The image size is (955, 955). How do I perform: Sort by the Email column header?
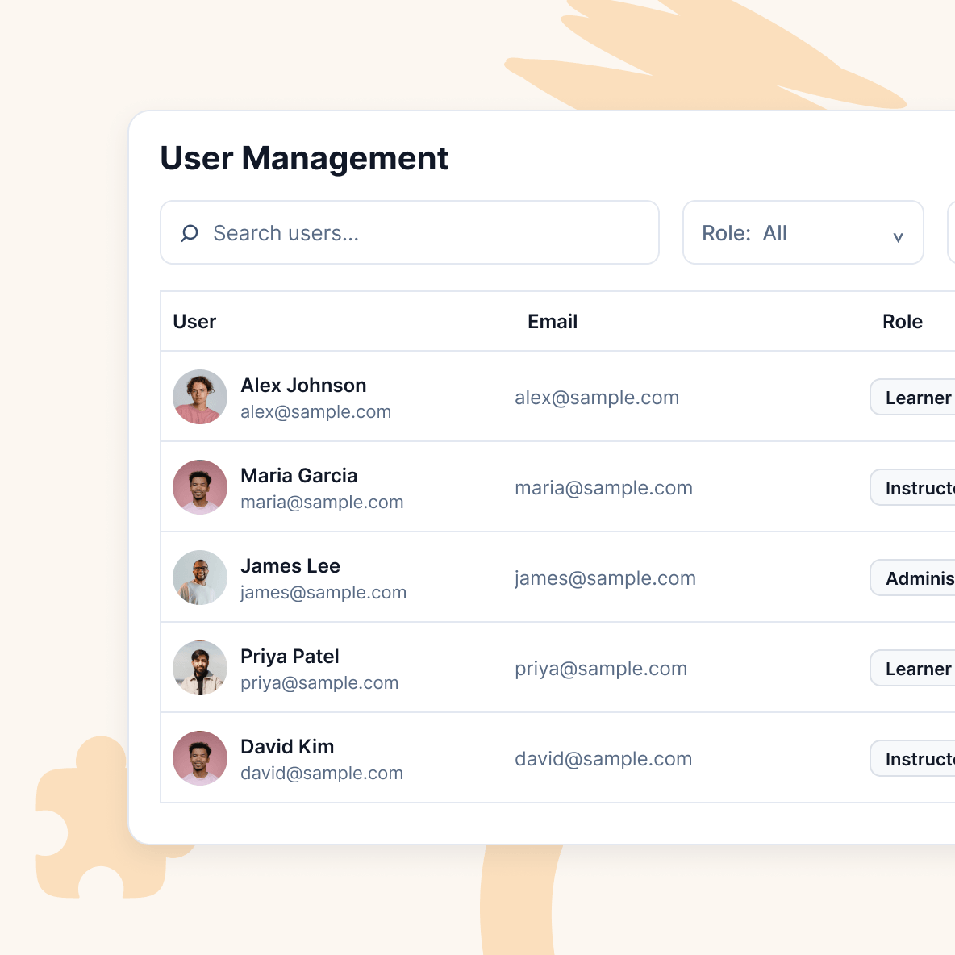pyautogui.click(x=553, y=322)
